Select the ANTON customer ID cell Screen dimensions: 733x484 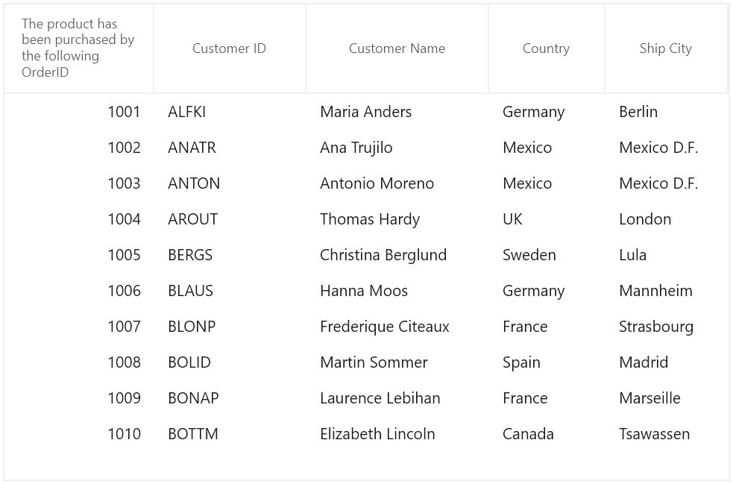(x=230, y=183)
